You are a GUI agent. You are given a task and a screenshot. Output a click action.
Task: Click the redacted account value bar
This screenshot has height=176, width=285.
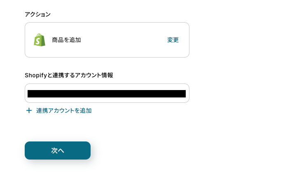107,94
